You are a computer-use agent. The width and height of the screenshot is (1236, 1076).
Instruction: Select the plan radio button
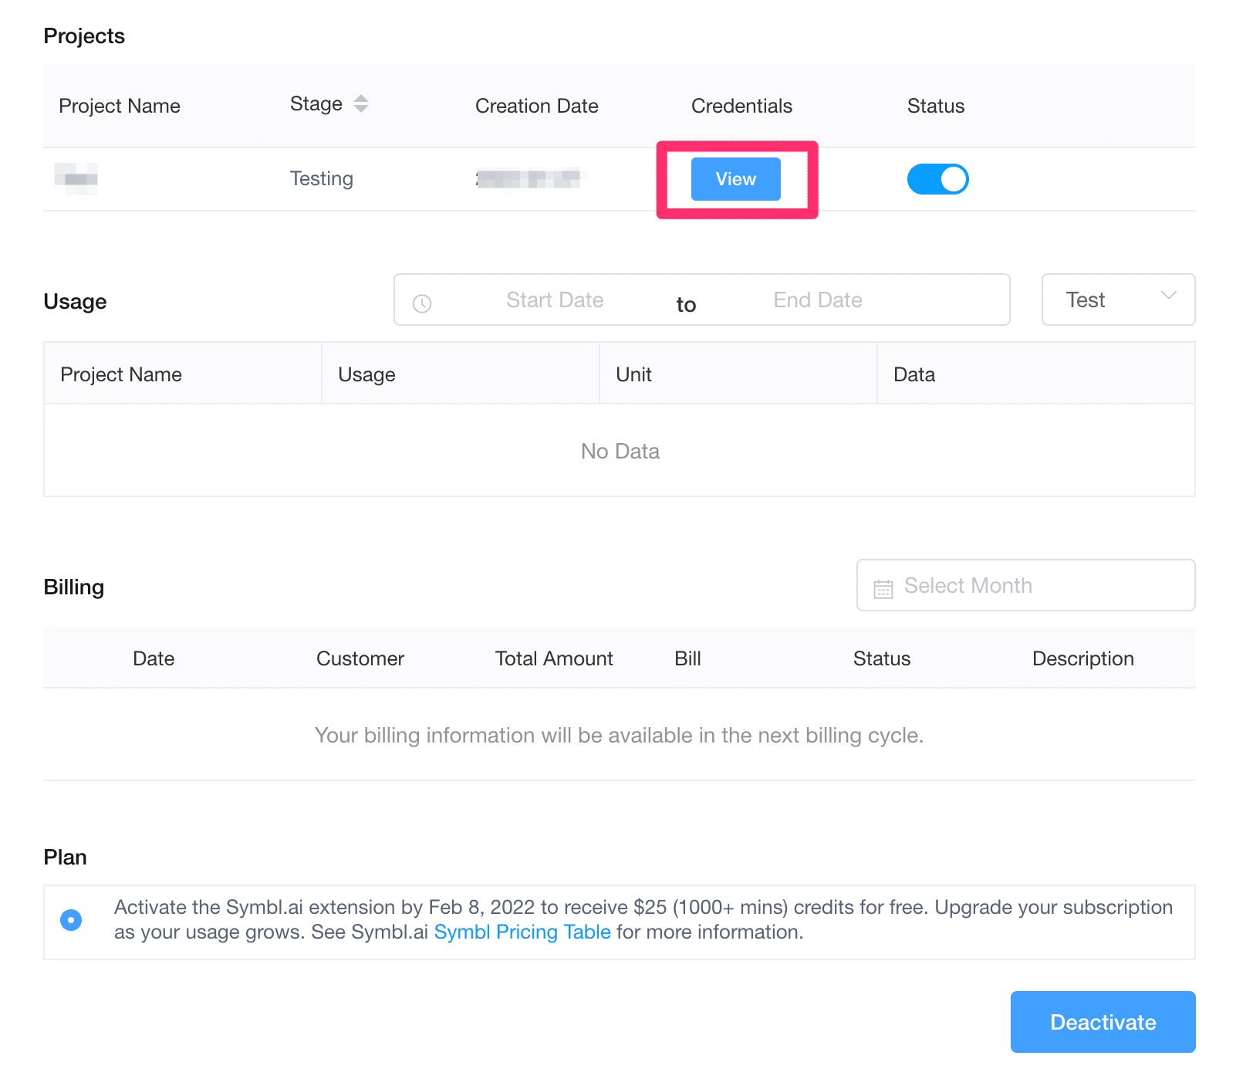click(x=71, y=920)
